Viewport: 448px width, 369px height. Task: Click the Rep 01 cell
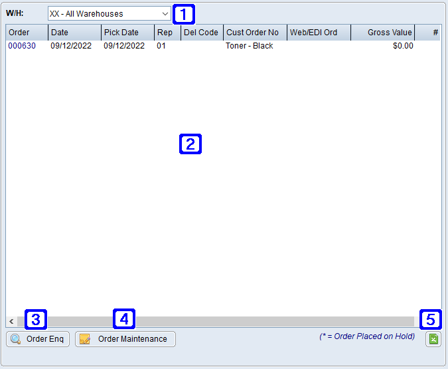161,46
